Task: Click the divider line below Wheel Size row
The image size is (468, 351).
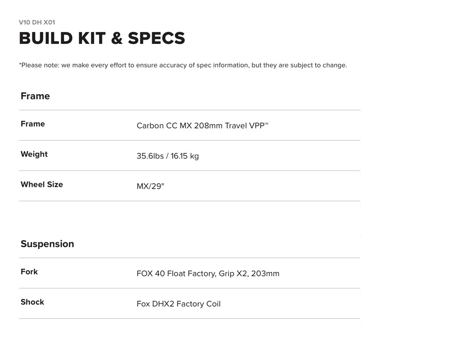Action: [x=189, y=201]
